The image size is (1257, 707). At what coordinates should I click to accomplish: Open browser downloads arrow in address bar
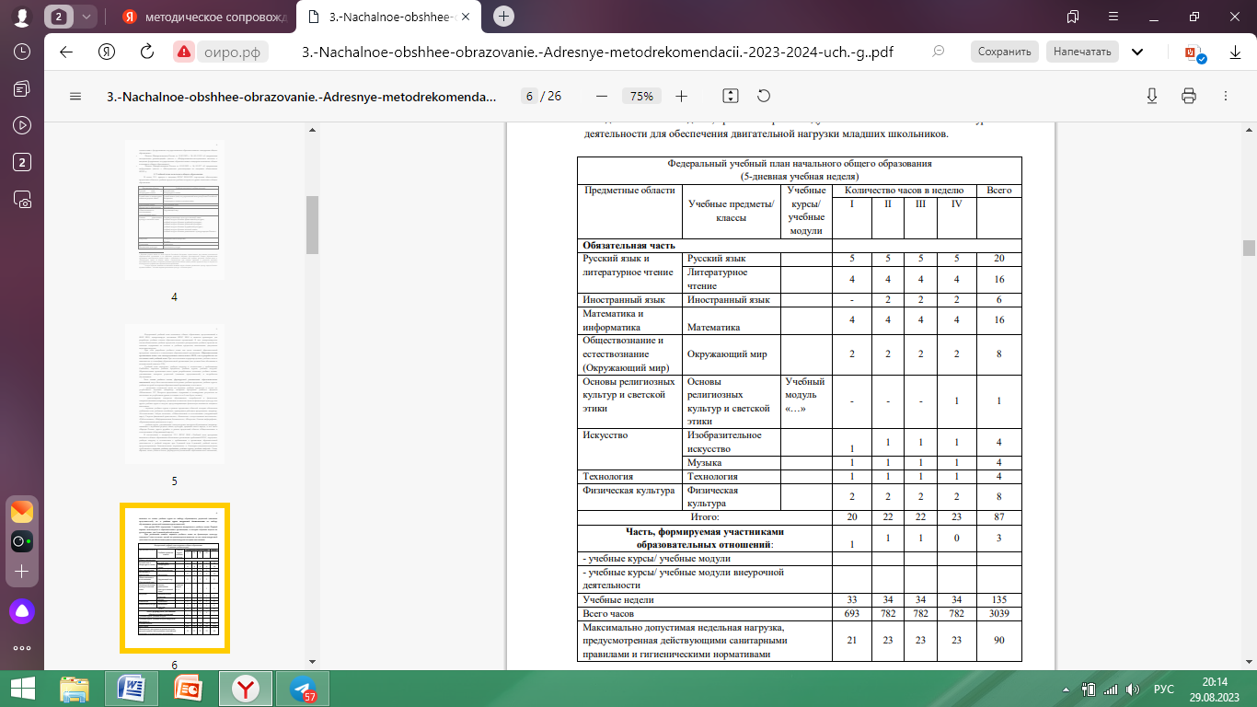[1235, 52]
